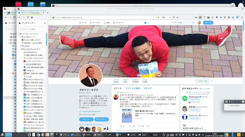Click the Twitter bird logo in header
The width and height of the screenshot is (245, 137).
point(145,23)
